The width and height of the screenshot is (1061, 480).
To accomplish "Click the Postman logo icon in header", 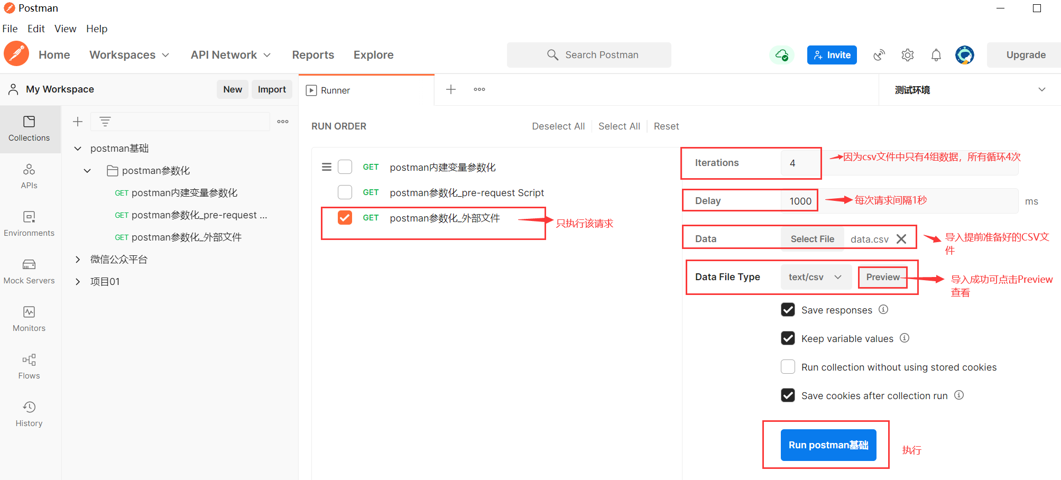I will 16,54.
